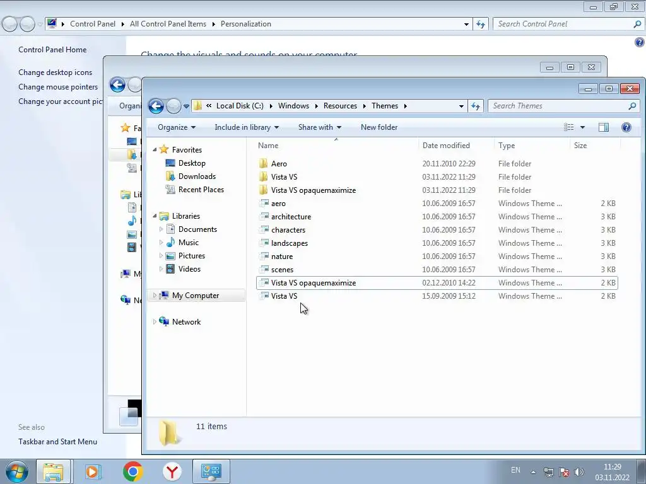Viewport: 646px width, 484px height.
Task: Open Change mouse pointers link
Action: [58, 87]
